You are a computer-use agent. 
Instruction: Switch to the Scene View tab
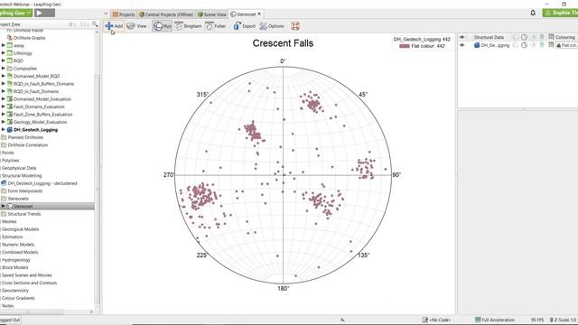[x=212, y=14]
